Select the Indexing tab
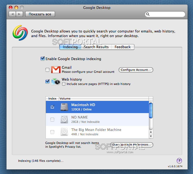Screen dimensions: 193x174 pos(70,47)
